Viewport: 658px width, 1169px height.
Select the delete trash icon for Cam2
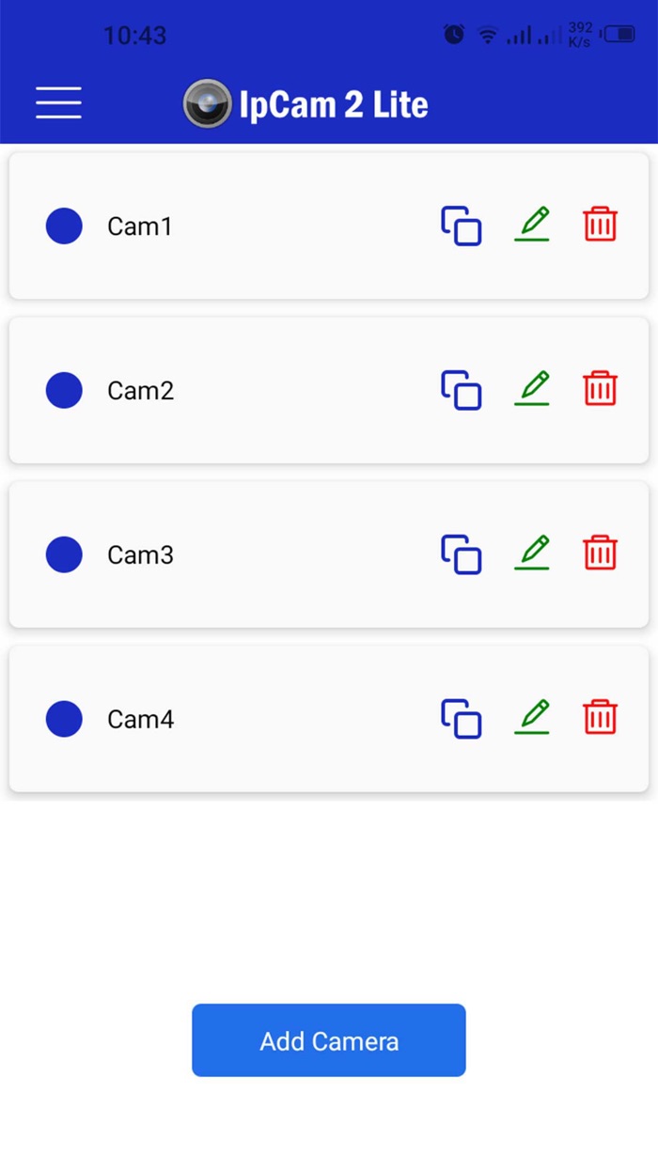coord(600,390)
